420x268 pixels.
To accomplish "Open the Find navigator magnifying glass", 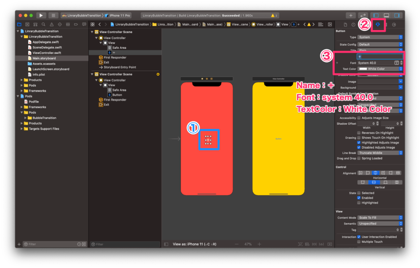I will 43,24.
